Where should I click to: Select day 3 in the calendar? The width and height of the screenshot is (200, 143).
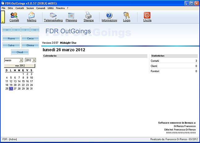(x=31, y=74)
